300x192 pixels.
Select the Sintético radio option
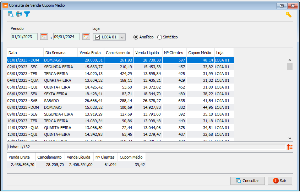[159, 37]
